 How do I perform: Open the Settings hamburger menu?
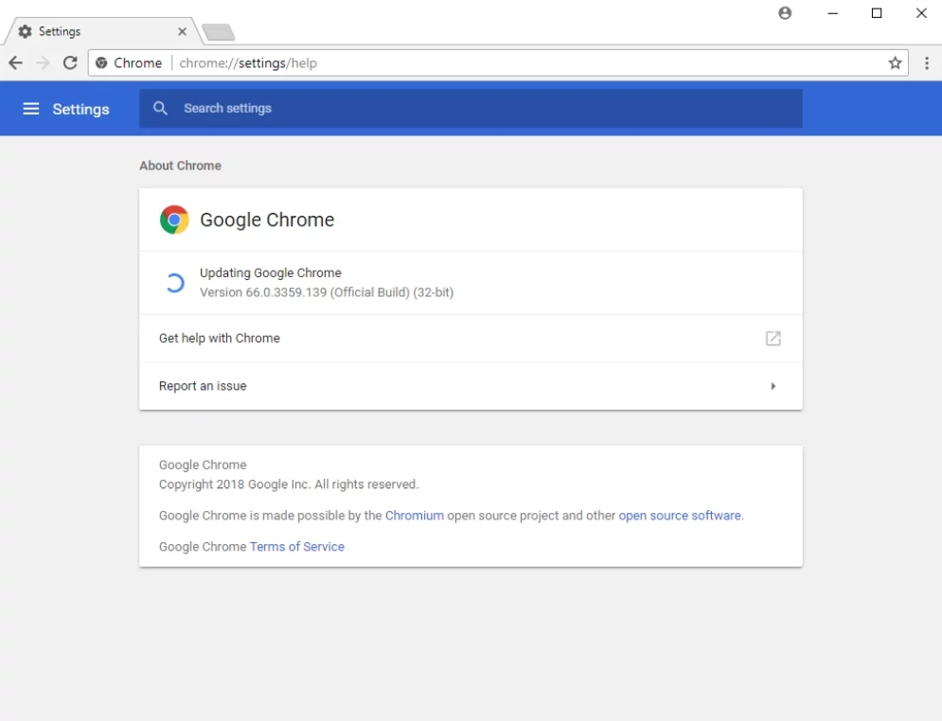(x=31, y=109)
